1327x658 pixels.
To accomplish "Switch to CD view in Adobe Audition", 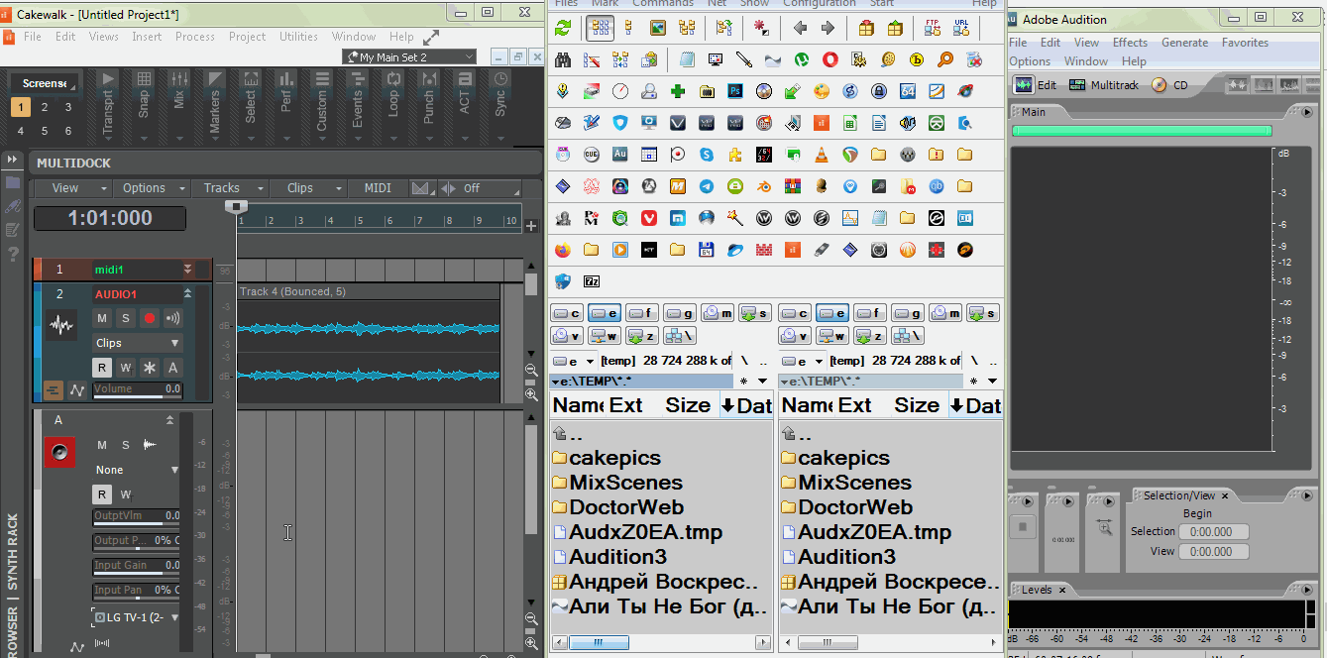I will coord(1170,85).
